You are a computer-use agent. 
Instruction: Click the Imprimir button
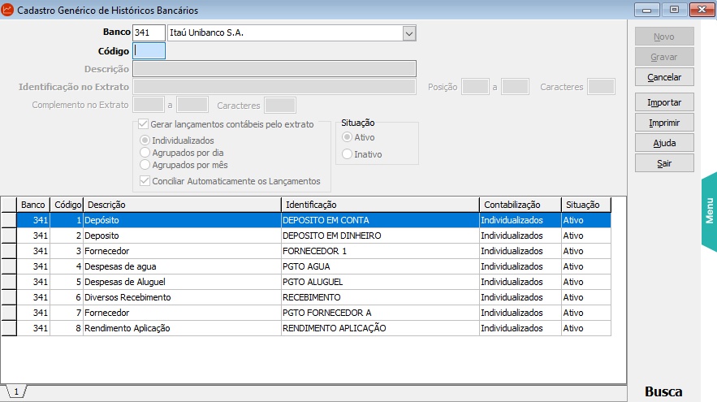664,123
